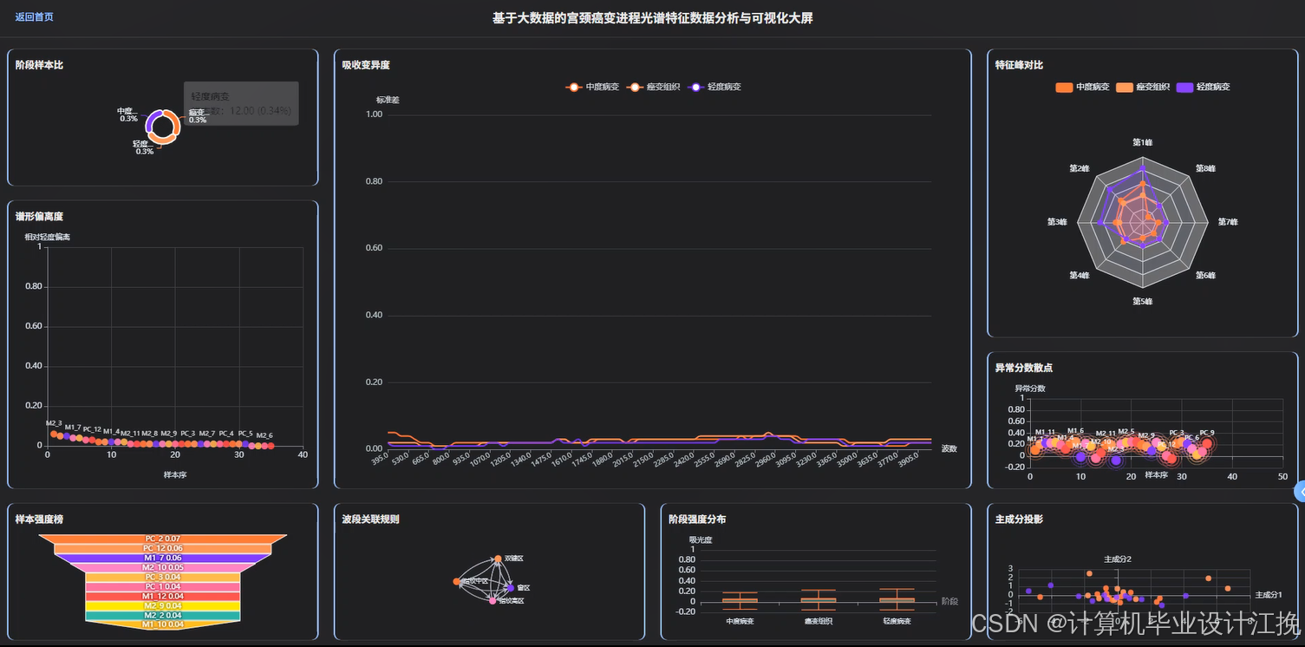Click the M2_3 point in 谱形偏离度 chart
This screenshot has width=1305, height=647.
pyautogui.click(x=54, y=434)
